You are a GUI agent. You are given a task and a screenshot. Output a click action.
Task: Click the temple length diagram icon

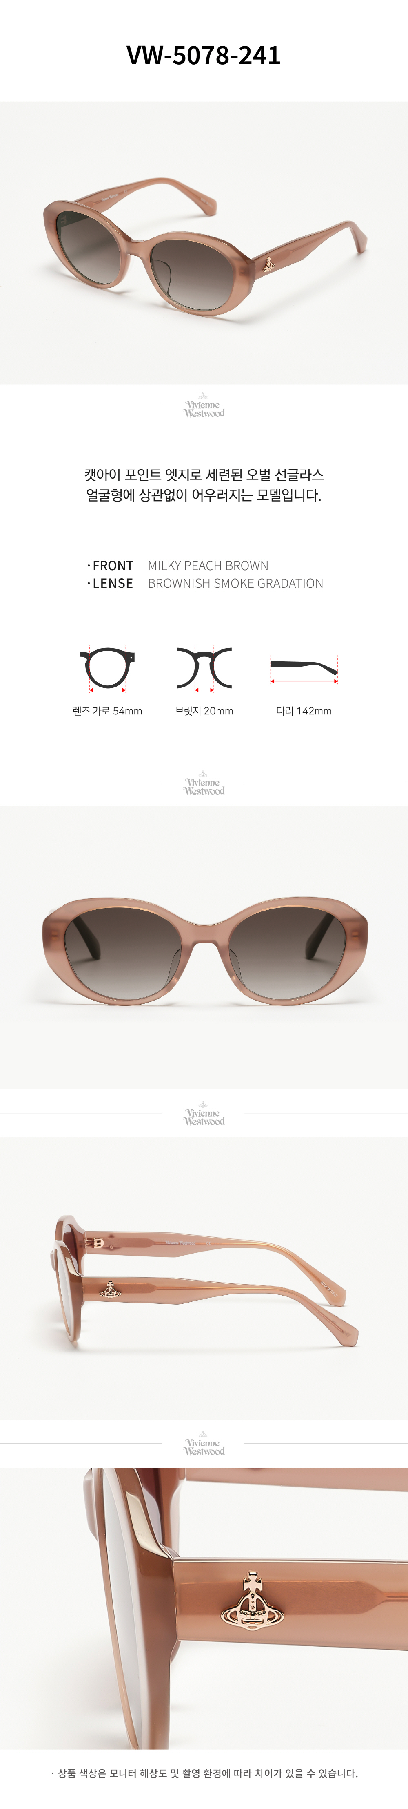pyautogui.click(x=304, y=669)
